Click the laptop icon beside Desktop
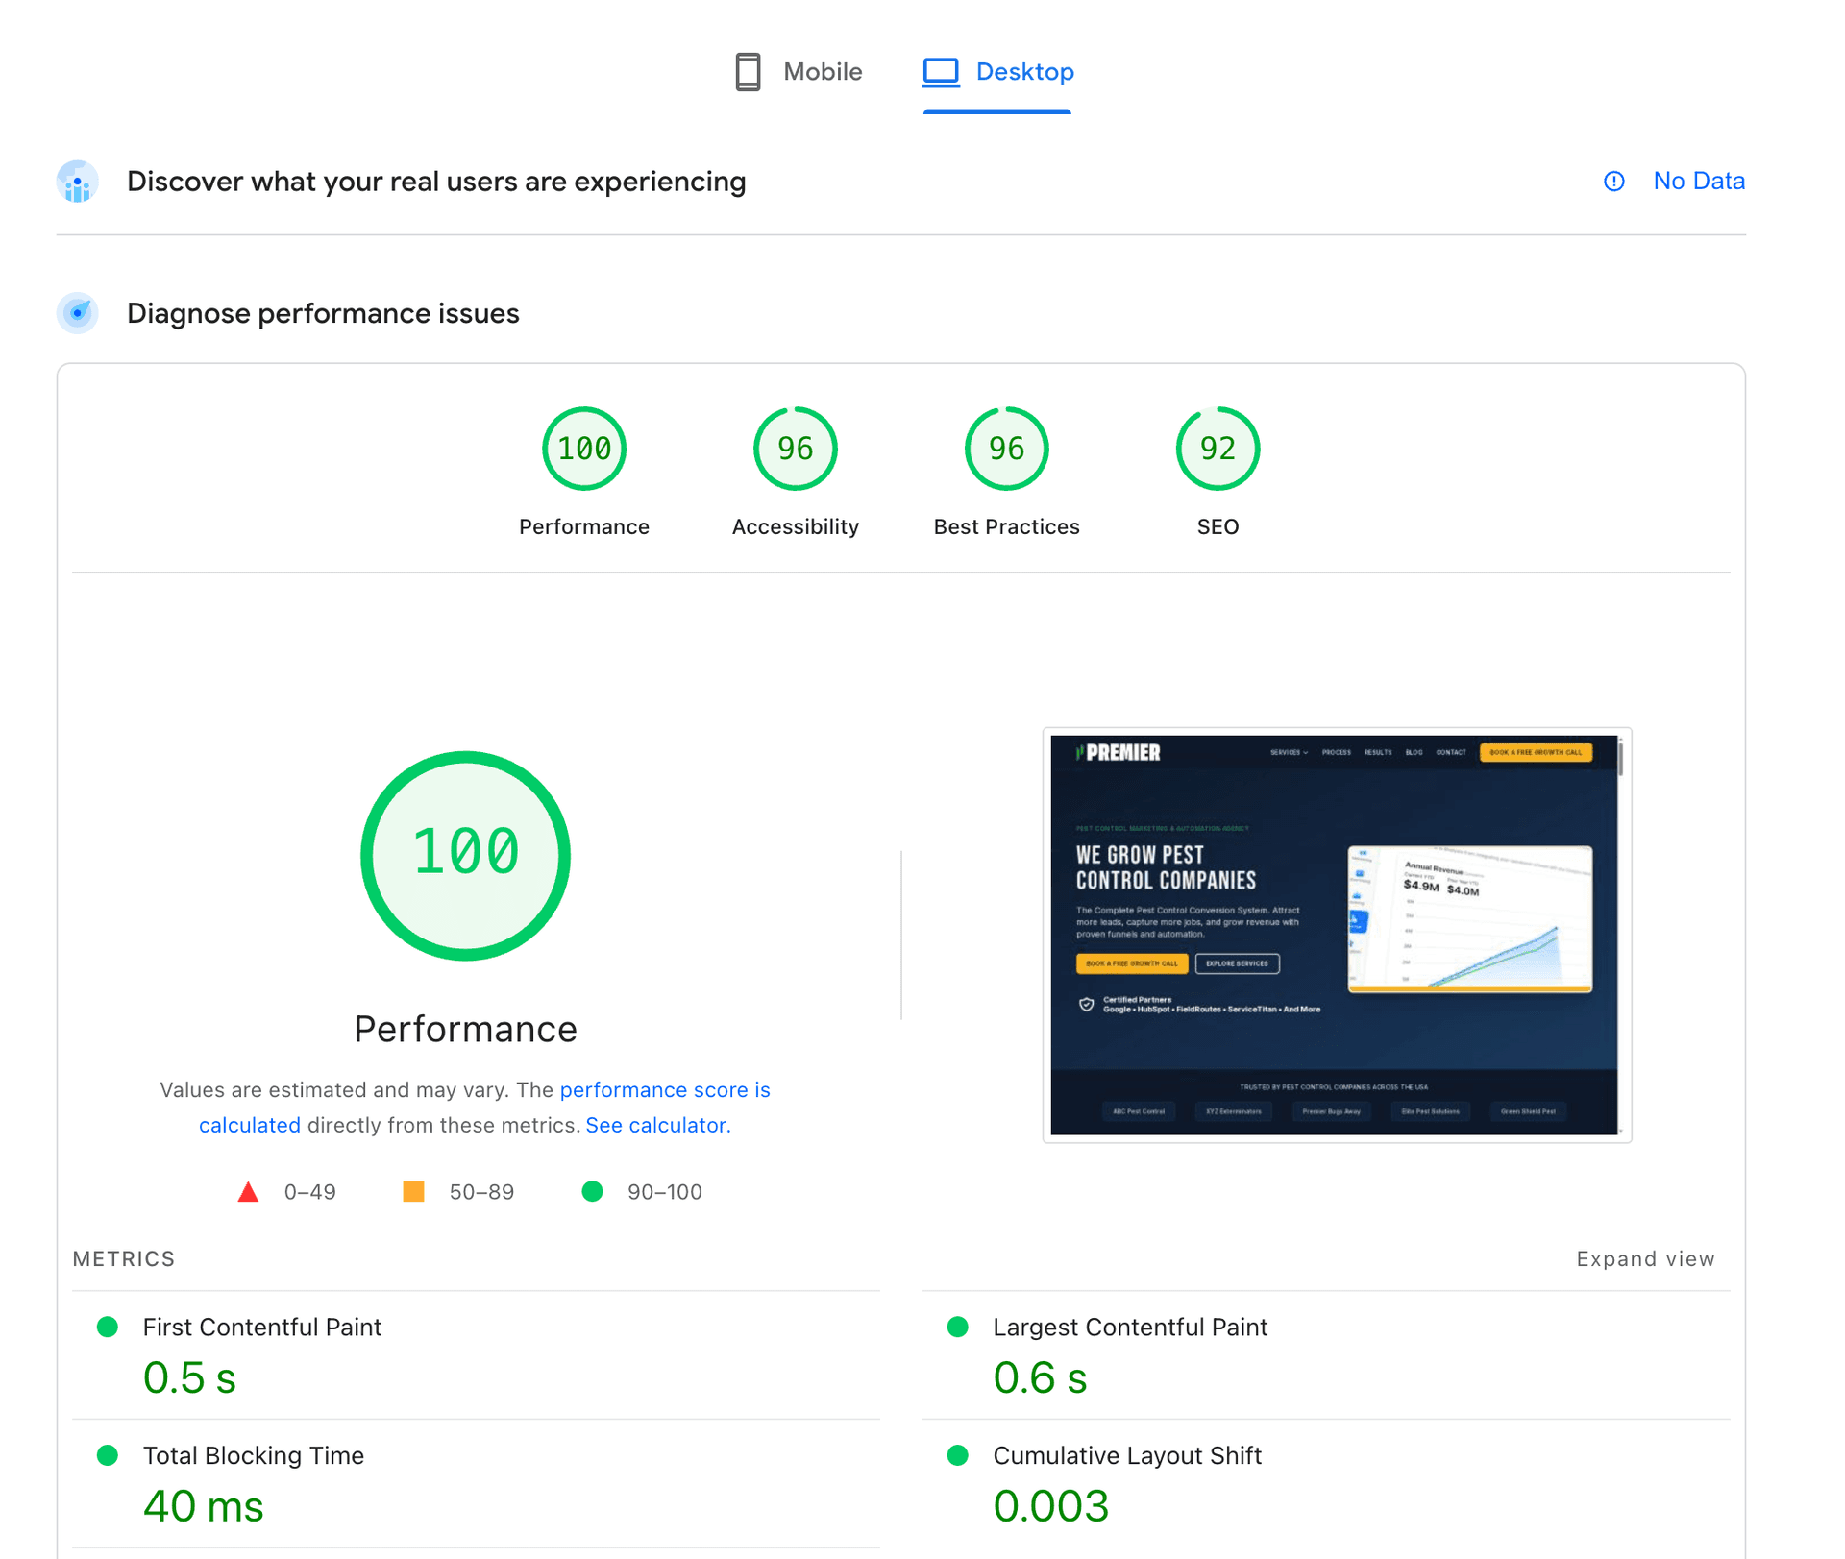The image size is (1845, 1559). tap(940, 70)
